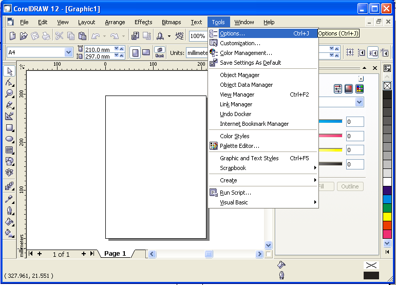The image size is (396, 285).
Task: Select the Shape tool
Action: pyautogui.click(x=9, y=82)
